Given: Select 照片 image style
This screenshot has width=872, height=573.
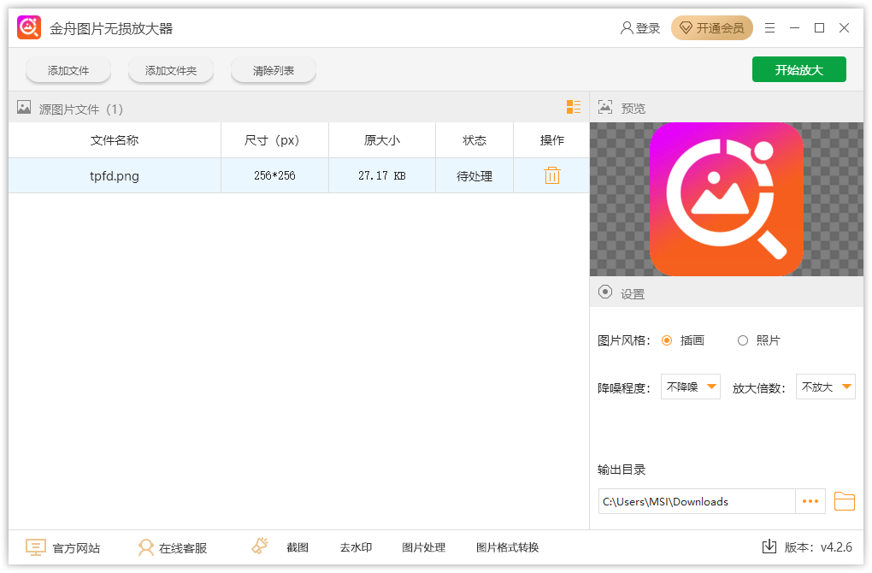Looking at the screenshot, I should tap(743, 340).
